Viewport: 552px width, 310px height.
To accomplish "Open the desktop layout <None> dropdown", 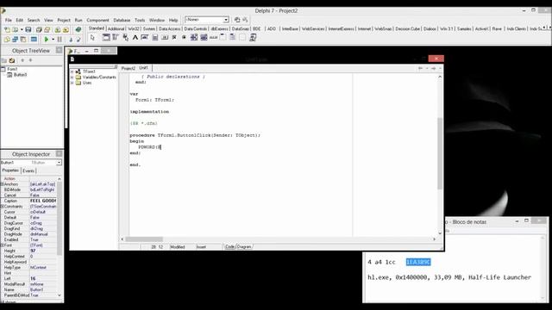I will click(226, 20).
